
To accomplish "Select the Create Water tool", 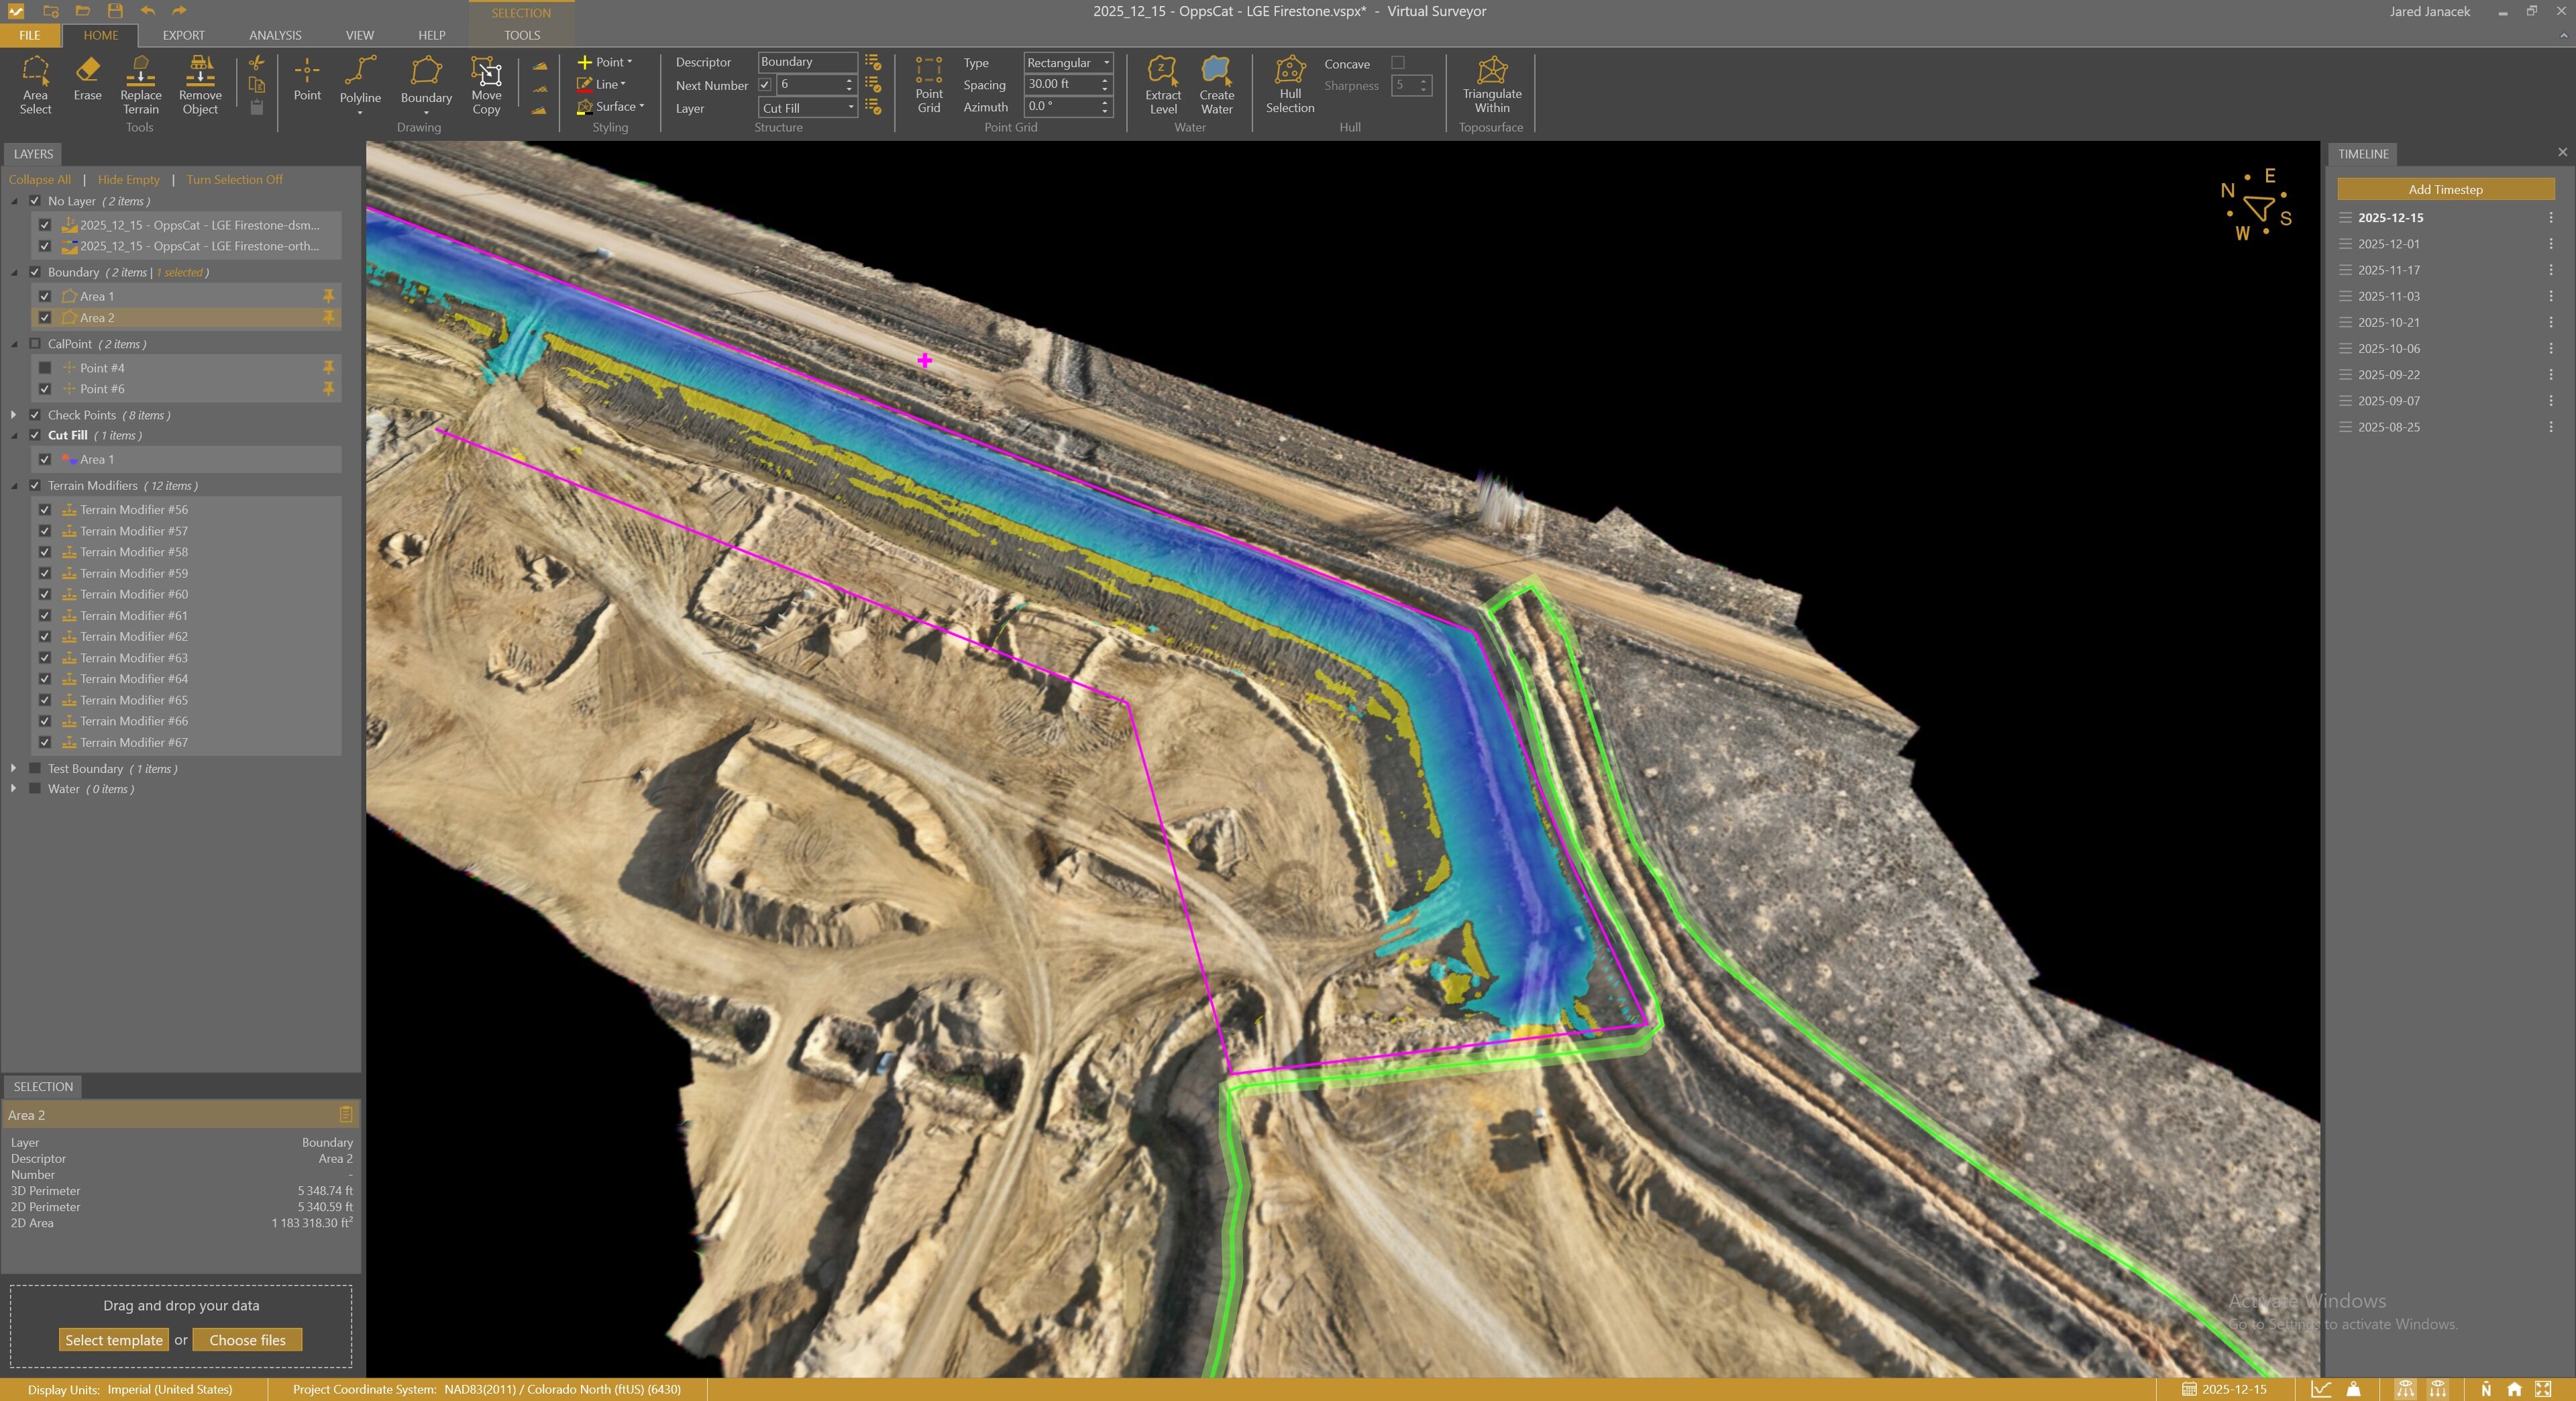I will click(x=1217, y=85).
